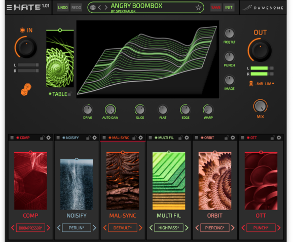
Task: Click the preset randomizer dice in preset bar
Action: coord(93,8)
